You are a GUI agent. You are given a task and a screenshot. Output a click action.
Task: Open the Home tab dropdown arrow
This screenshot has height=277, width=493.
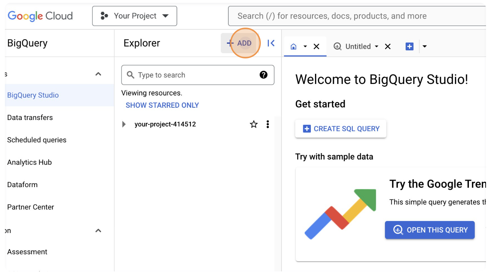point(305,47)
